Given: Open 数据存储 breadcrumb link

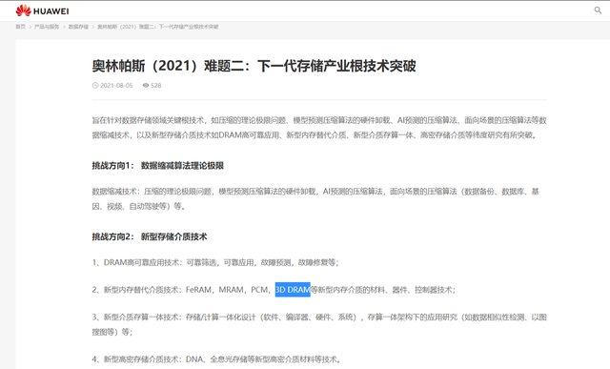Looking at the screenshot, I should pyautogui.click(x=78, y=27).
